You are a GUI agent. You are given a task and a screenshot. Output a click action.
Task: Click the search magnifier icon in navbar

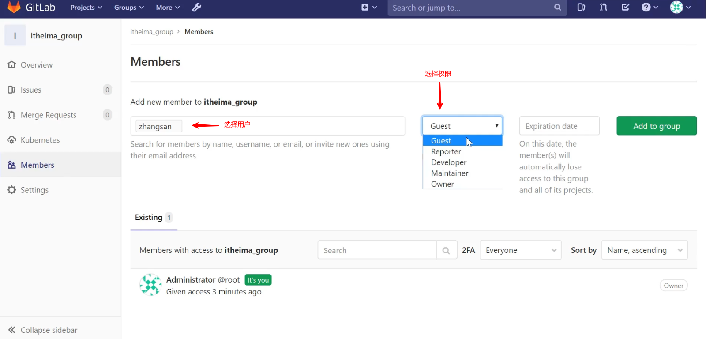coord(558,7)
